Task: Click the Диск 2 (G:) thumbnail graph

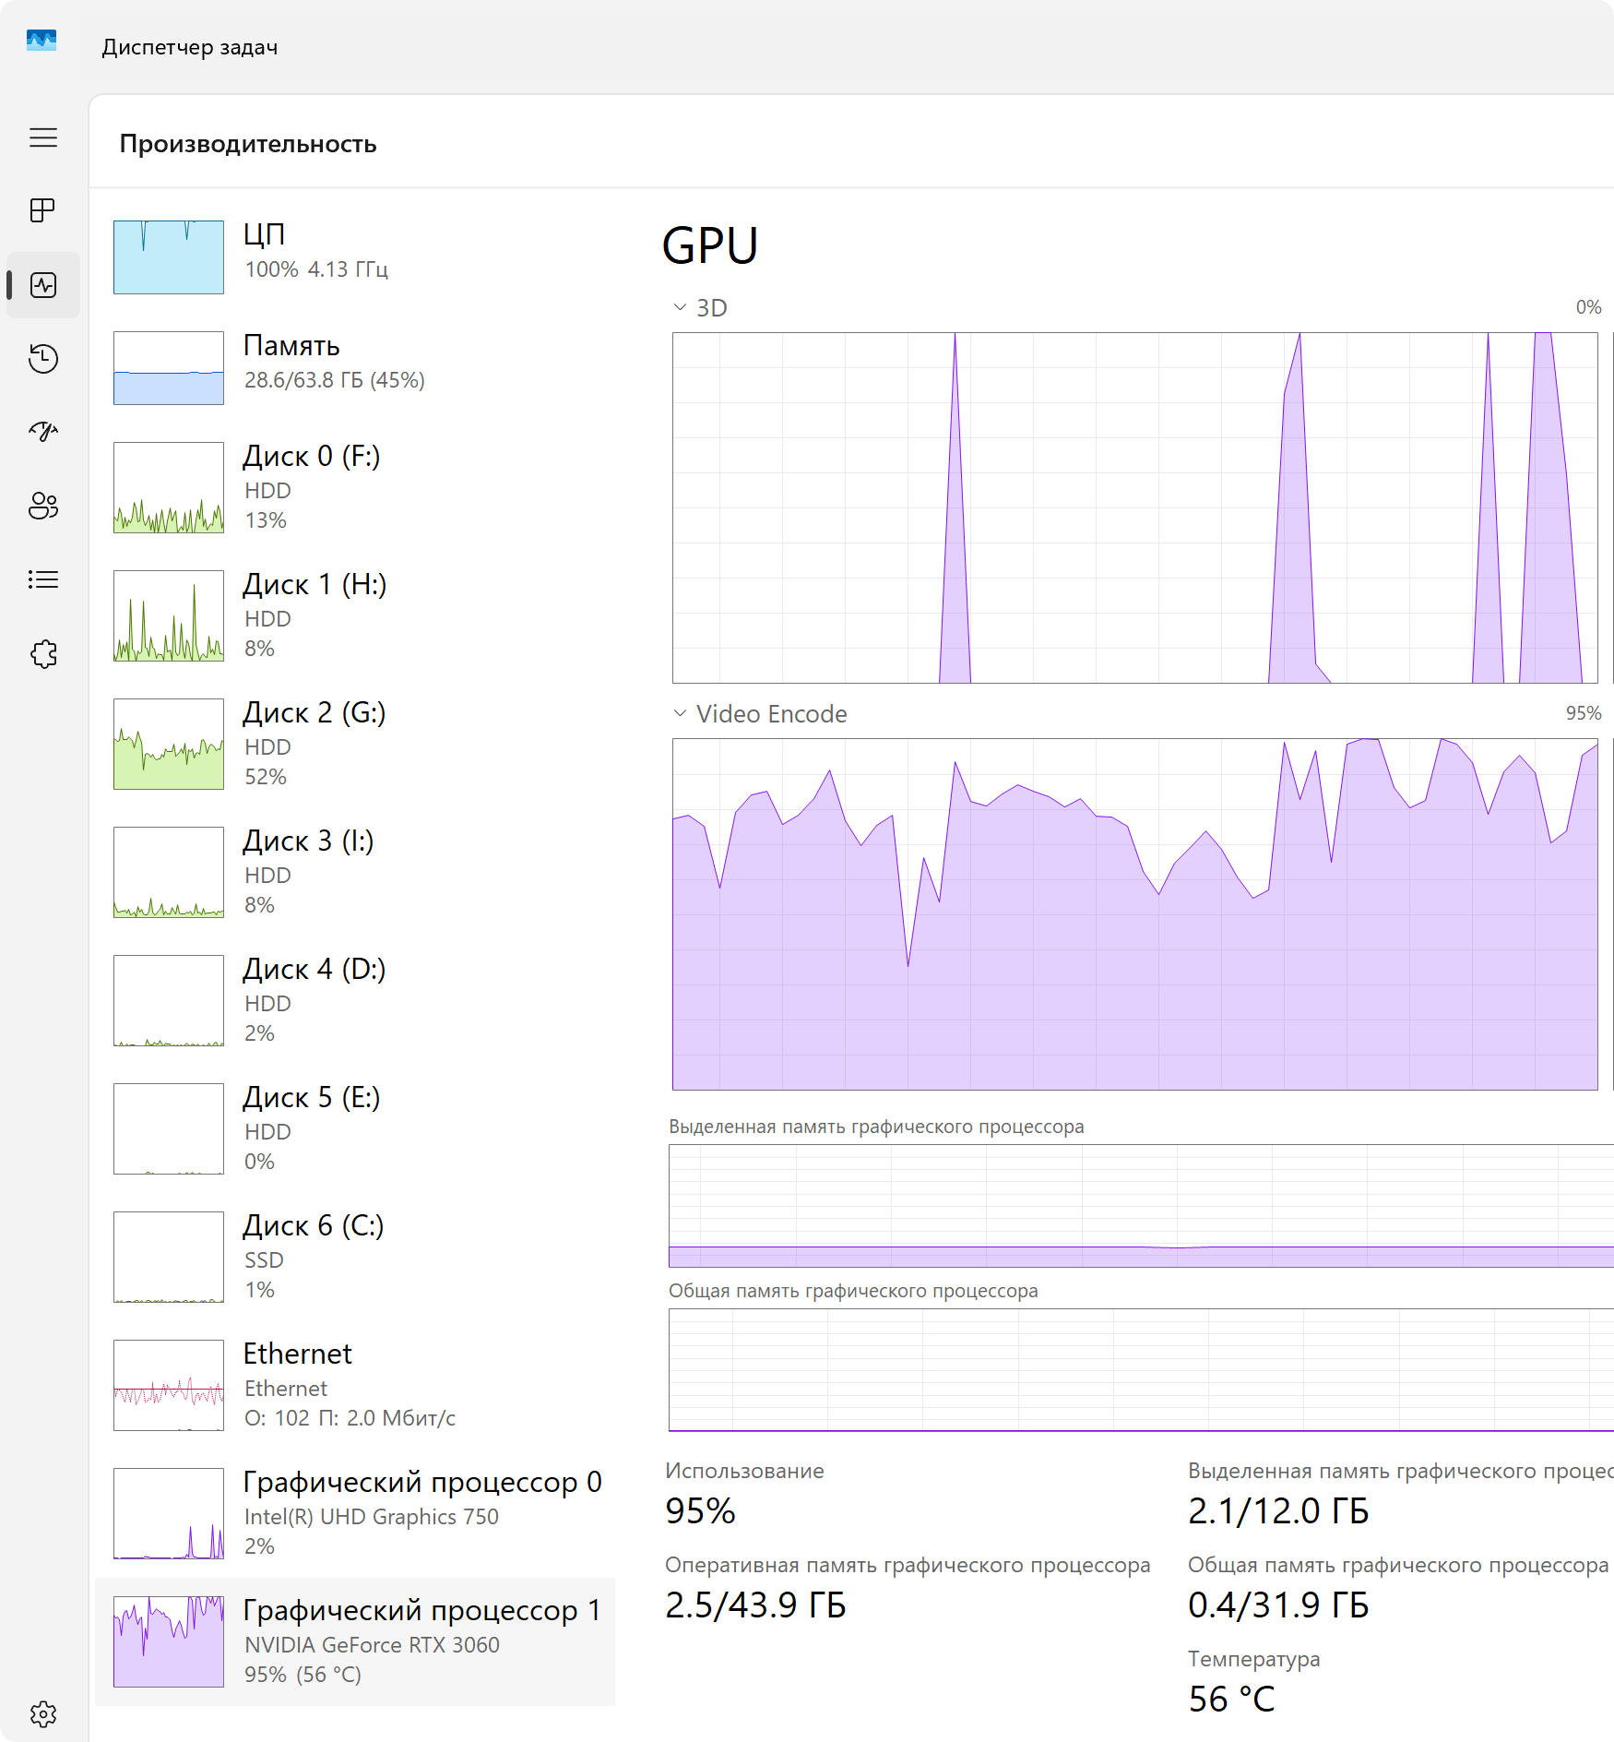Action: click(169, 744)
